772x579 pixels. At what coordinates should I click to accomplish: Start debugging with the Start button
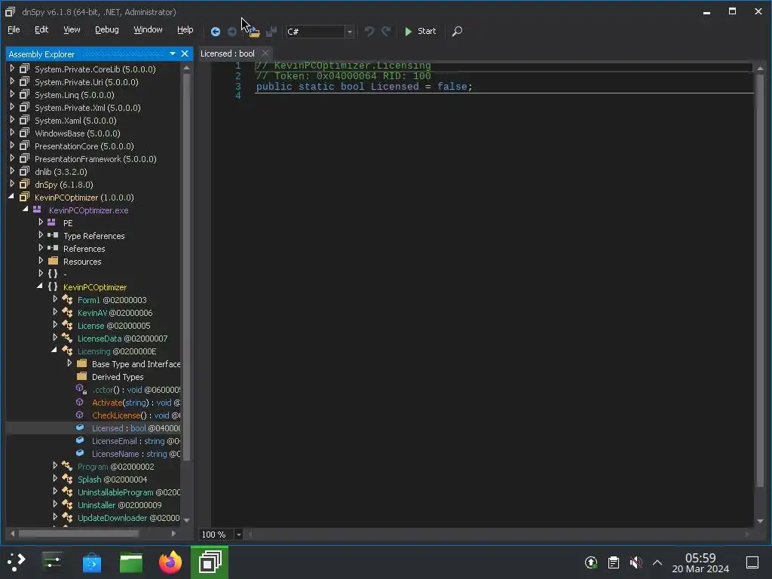click(420, 31)
